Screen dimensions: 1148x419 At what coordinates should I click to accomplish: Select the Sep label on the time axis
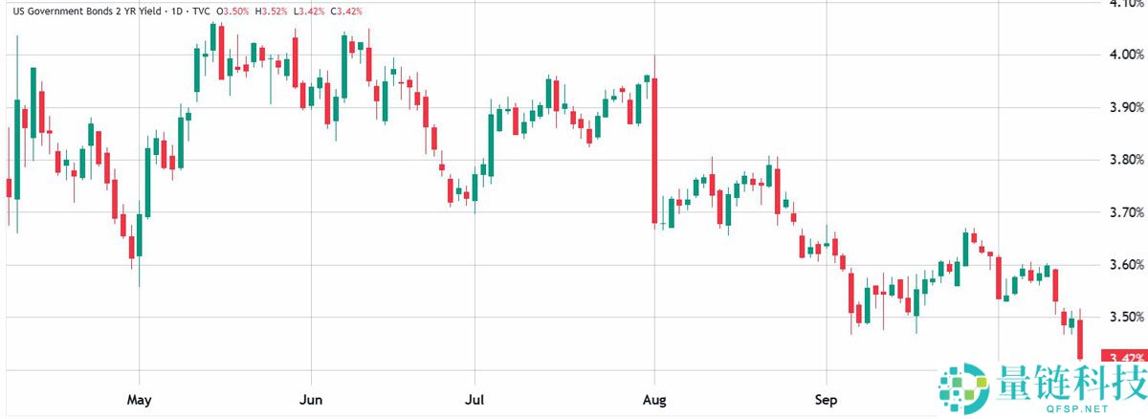826,397
